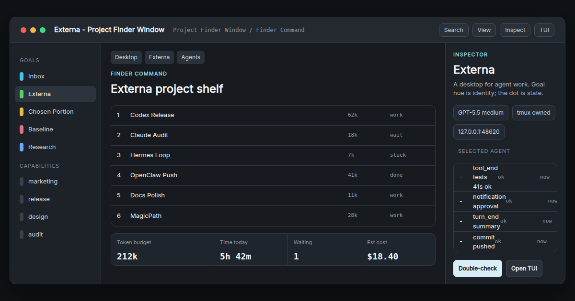Go to Externa breadcrumb chip
Image resolution: width=575 pixels, height=301 pixels.
tap(159, 57)
